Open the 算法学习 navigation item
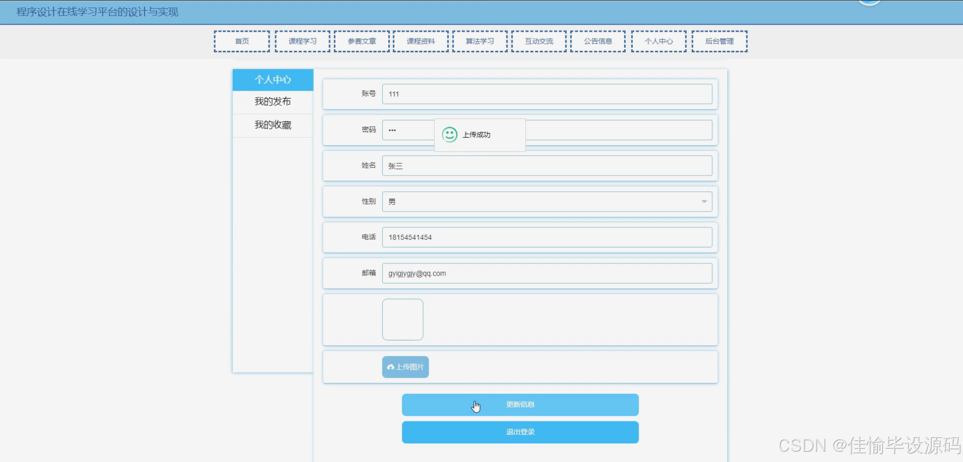Screen dimensions: 963x462 480,42
